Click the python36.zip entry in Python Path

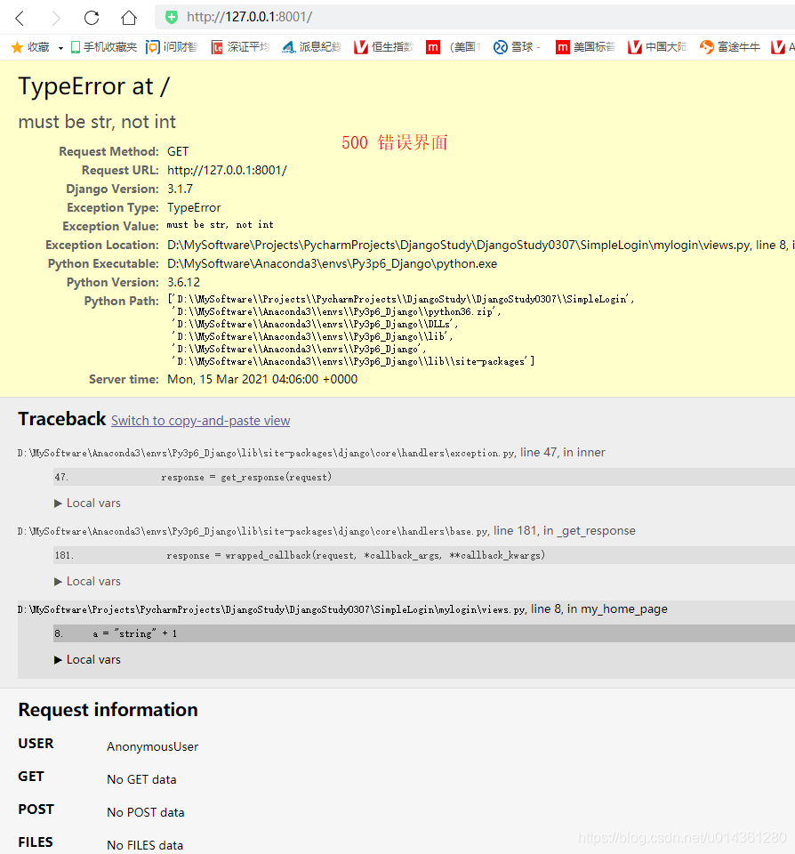[x=336, y=312]
